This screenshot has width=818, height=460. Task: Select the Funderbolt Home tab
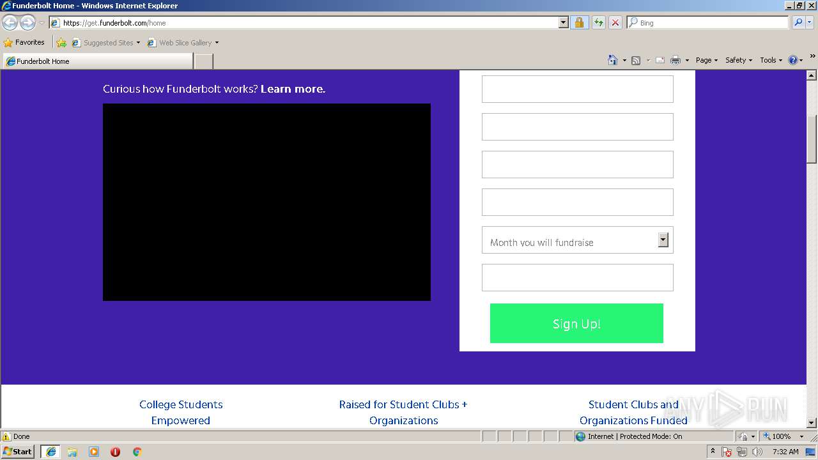[98, 61]
